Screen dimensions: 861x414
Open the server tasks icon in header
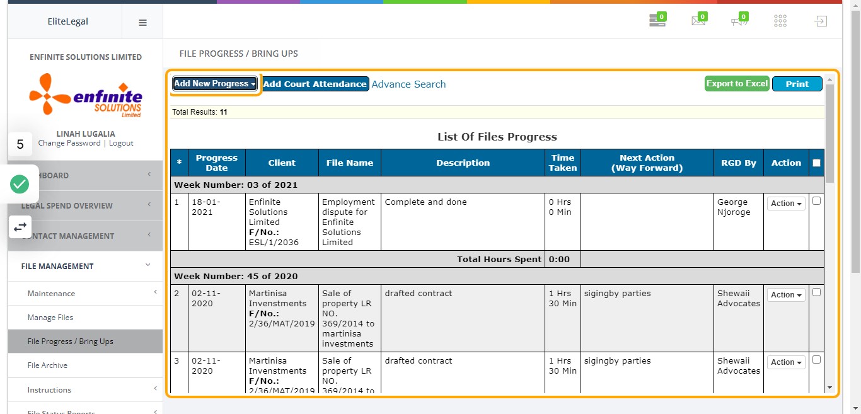click(x=657, y=21)
